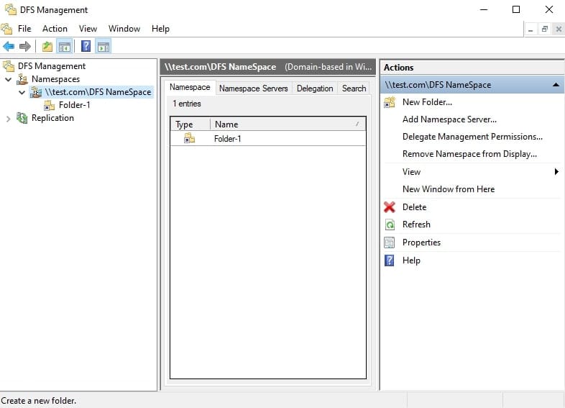
Task: Click the green Refresh icon in Actions
Action: pyautogui.click(x=390, y=225)
